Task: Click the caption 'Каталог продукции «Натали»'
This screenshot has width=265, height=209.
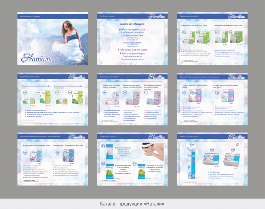Action: [132, 204]
